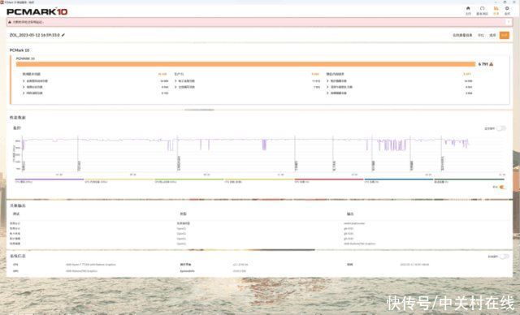Dismiss the pink warning banner

(x=509, y=22)
